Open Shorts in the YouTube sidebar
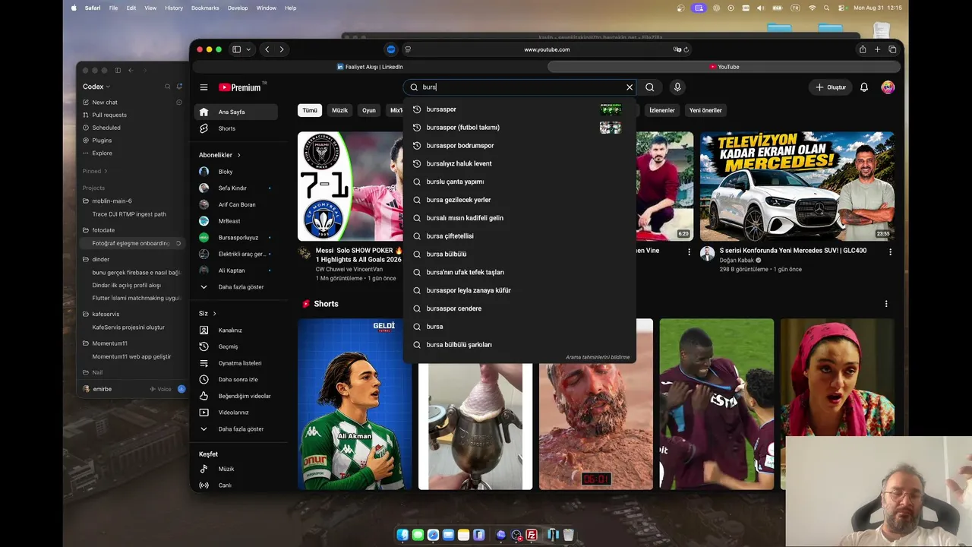Image resolution: width=972 pixels, height=547 pixels. tap(235, 128)
